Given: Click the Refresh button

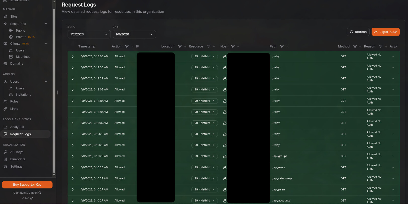Looking at the screenshot, I should coord(358,32).
